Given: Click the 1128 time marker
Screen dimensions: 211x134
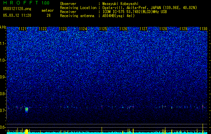Looking at the screenshot, I should click(163, 29).
